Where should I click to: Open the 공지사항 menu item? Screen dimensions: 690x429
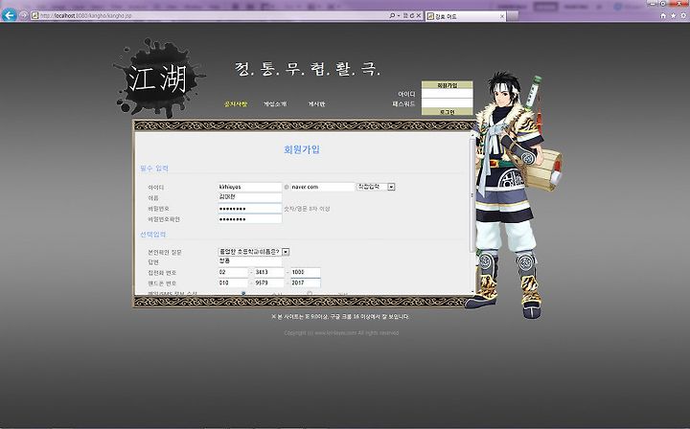click(236, 104)
